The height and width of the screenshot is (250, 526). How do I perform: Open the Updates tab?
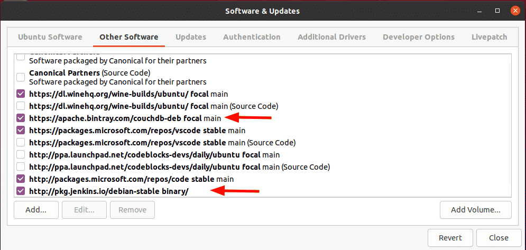[191, 37]
